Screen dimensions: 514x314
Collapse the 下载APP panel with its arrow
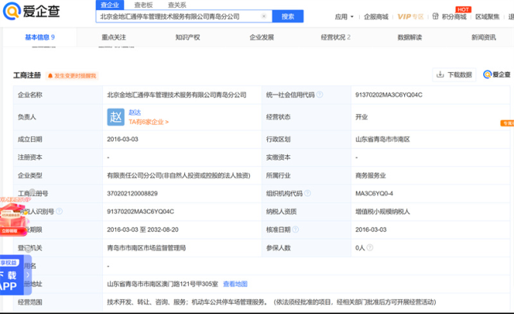pyautogui.click(x=28, y=274)
